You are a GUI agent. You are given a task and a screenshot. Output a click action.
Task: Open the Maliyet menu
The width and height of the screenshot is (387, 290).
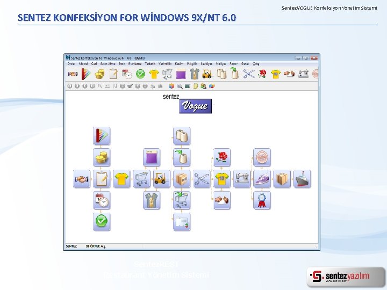click(221, 64)
